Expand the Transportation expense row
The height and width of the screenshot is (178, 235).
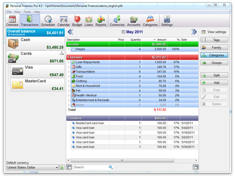[x=69, y=72]
